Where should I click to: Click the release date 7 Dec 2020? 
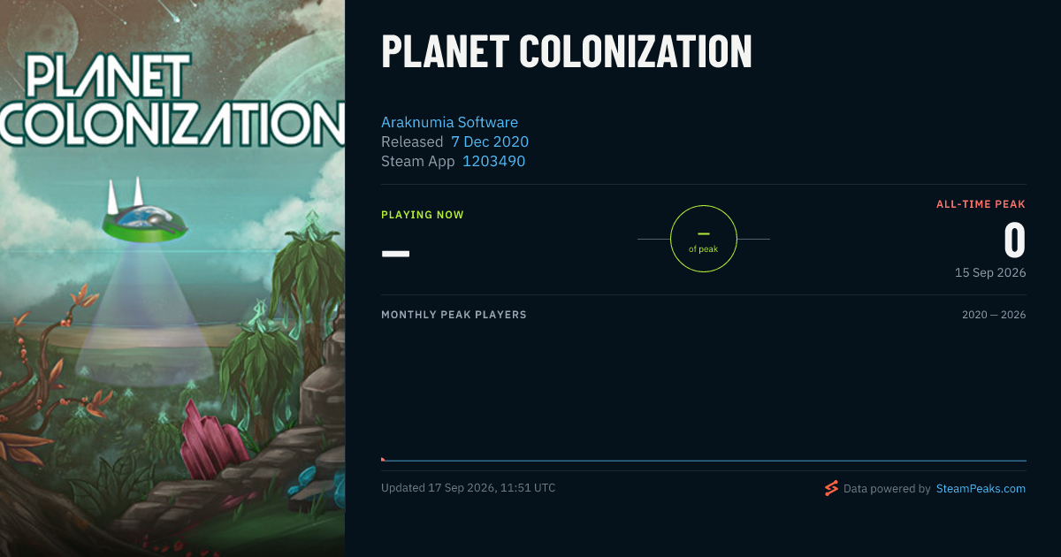[490, 141]
